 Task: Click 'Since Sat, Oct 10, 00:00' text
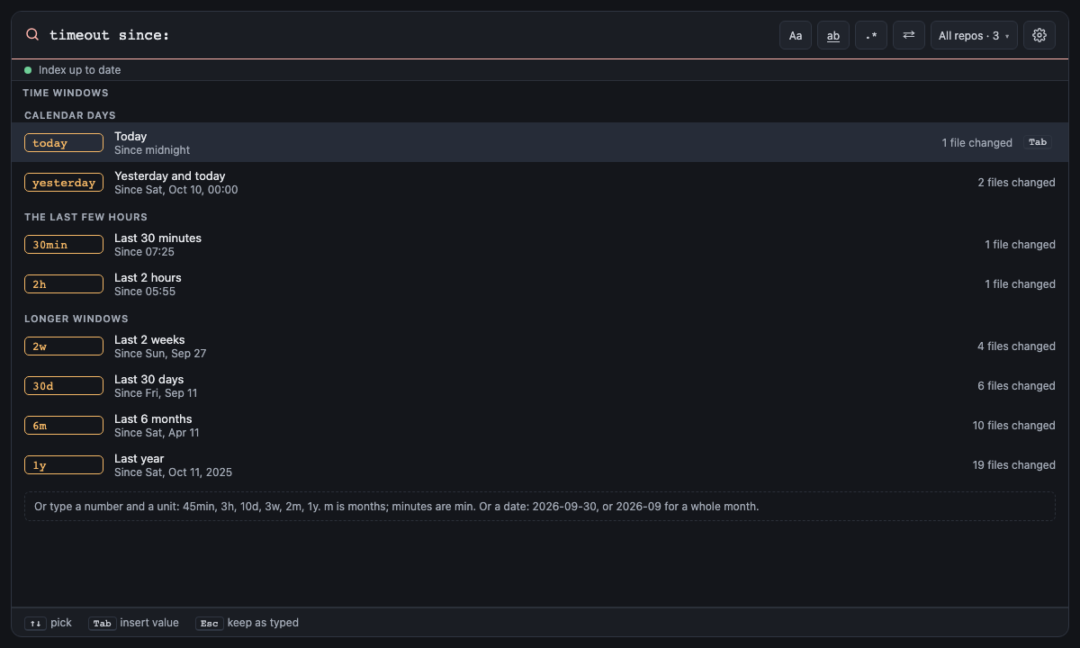click(176, 190)
